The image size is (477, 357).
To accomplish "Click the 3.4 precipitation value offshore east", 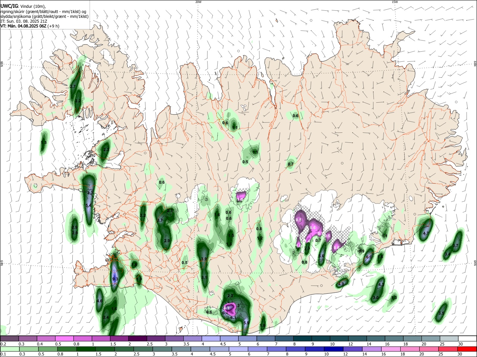I will point(448,254).
